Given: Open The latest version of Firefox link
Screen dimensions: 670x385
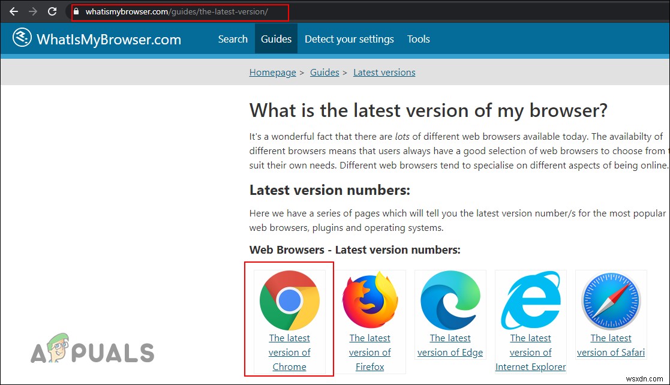Looking at the screenshot, I should pyautogui.click(x=370, y=352).
